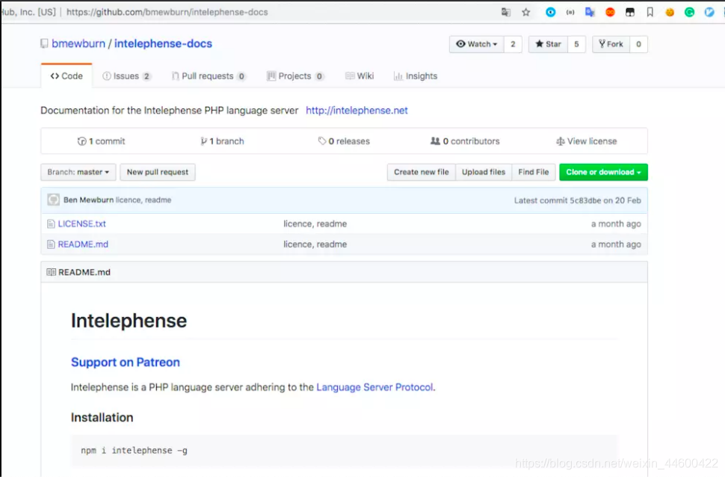Click the Installation heading

point(102,418)
